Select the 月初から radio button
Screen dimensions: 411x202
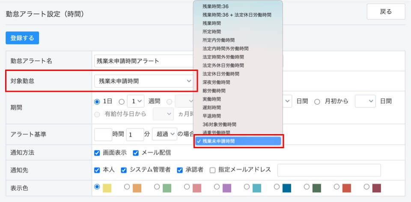317,102
